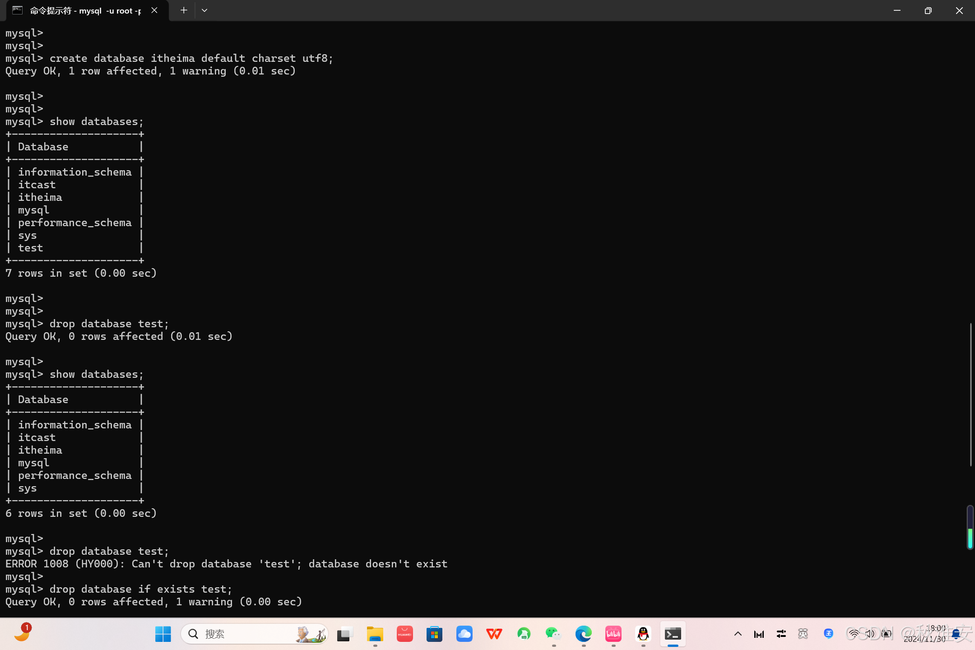
Task: Open the Windows Start menu
Action: click(162, 634)
